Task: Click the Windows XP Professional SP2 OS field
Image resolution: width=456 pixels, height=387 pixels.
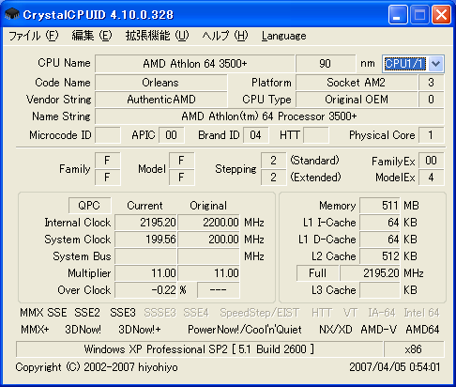Action: [200, 349]
